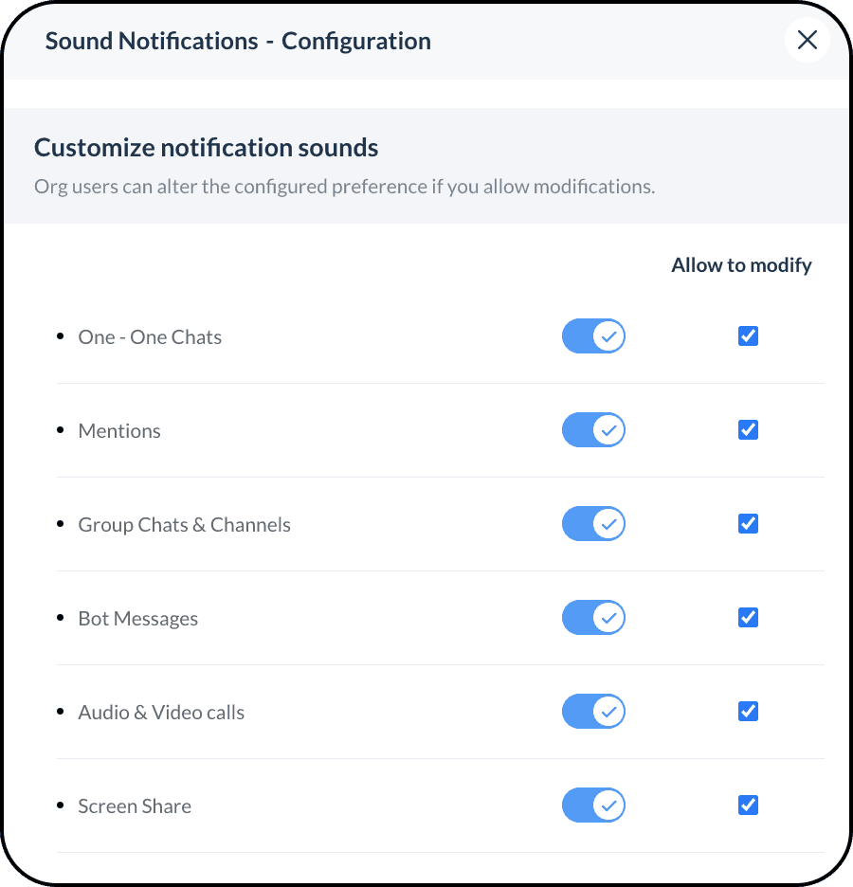Viewport: 853px width, 887px height.
Task: Switch off Group Chats & Channels sound
Action: [593, 524]
